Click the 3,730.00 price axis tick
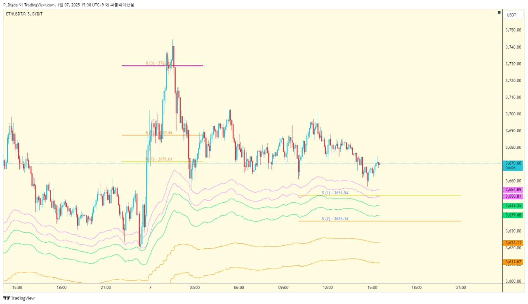Screen dimensions: 528x304 point(513,64)
